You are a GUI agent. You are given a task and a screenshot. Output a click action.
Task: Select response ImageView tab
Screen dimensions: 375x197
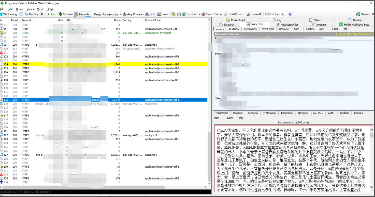coord(287,113)
